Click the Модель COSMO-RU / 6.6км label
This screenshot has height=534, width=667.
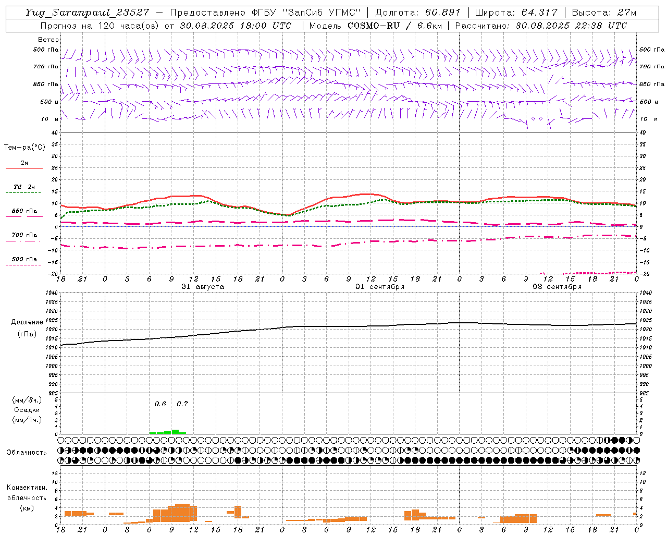[375, 26]
